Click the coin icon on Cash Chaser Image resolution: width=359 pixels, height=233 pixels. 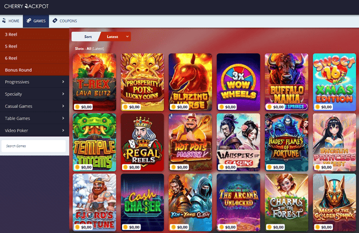(126, 227)
